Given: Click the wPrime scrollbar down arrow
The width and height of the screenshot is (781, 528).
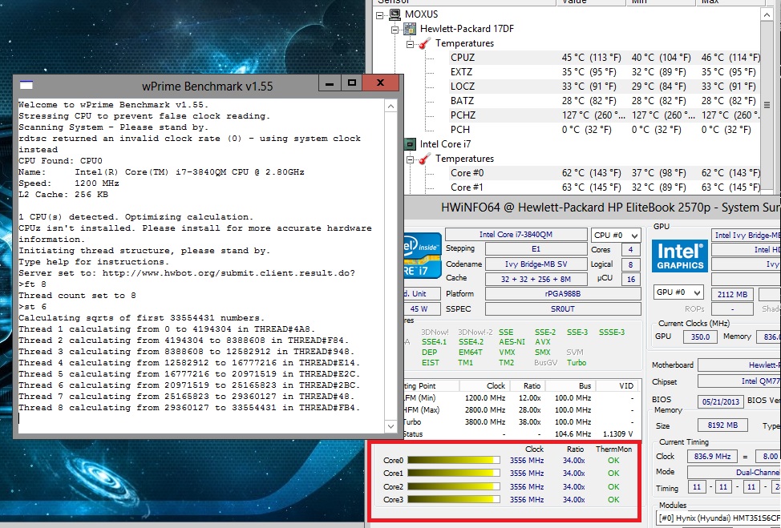Looking at the screenshot, I should tap(391, 426).
